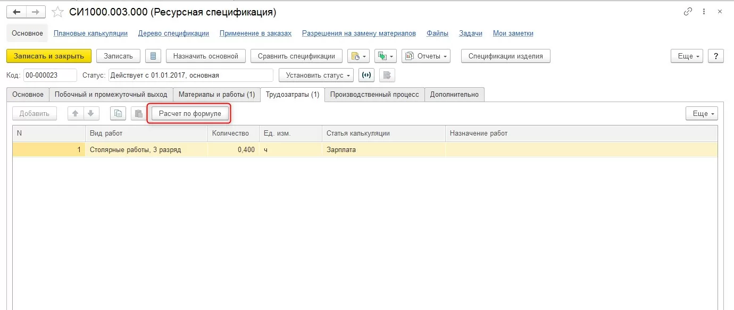Select Основное in the navigation bar

tap(27, 33)
